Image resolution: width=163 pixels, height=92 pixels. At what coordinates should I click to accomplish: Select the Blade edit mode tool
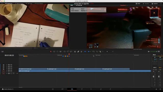(61, 52)
